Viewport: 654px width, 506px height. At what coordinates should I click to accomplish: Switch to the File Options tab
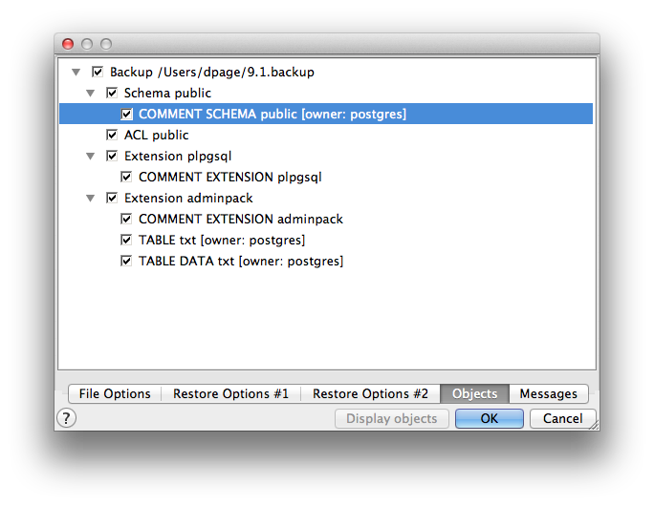pyautogui.click(x=115, y=393)
